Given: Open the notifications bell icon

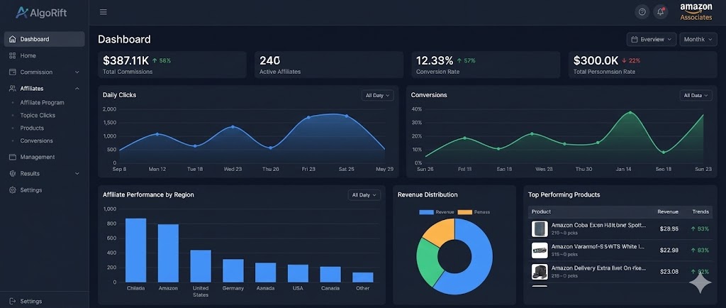Looking at the screenshot, I should (x=661, y=12).
